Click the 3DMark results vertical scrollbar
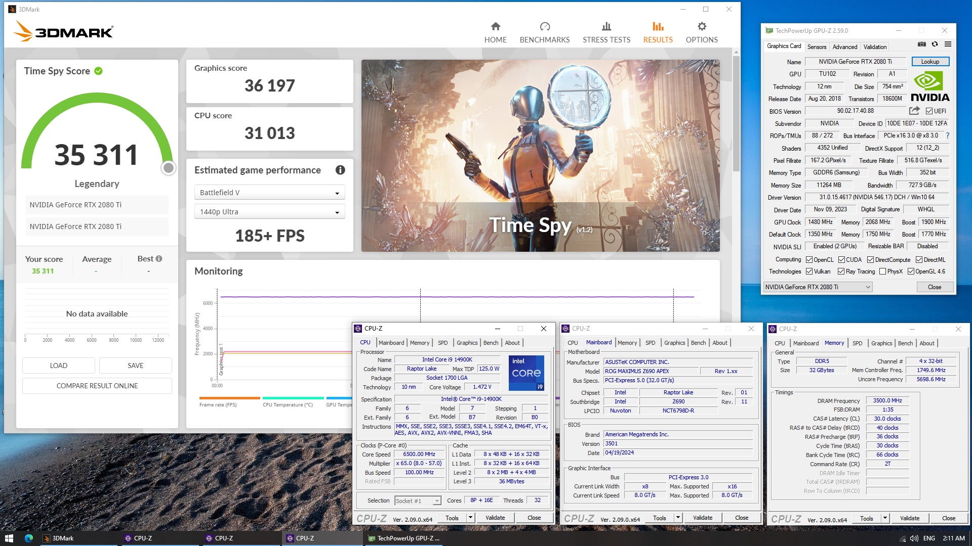The image size is (972, 546). coord(736,114)
